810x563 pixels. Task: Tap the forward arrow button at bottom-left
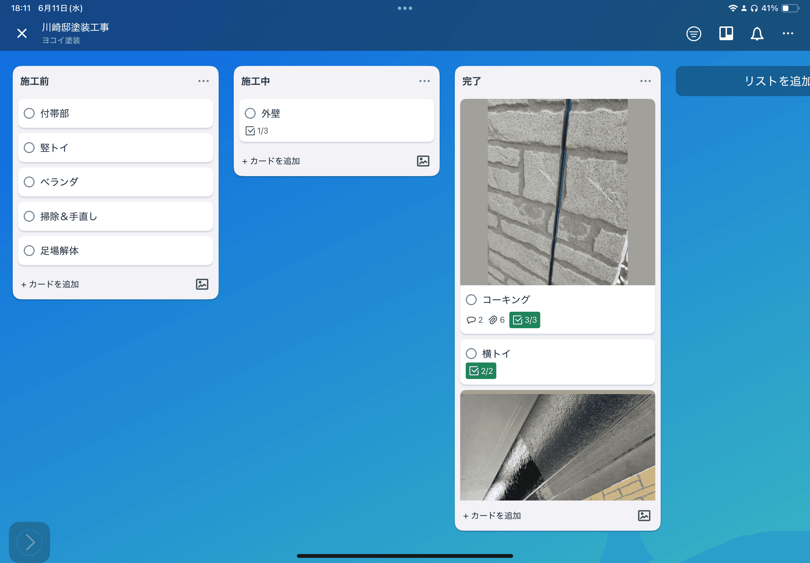30,542
